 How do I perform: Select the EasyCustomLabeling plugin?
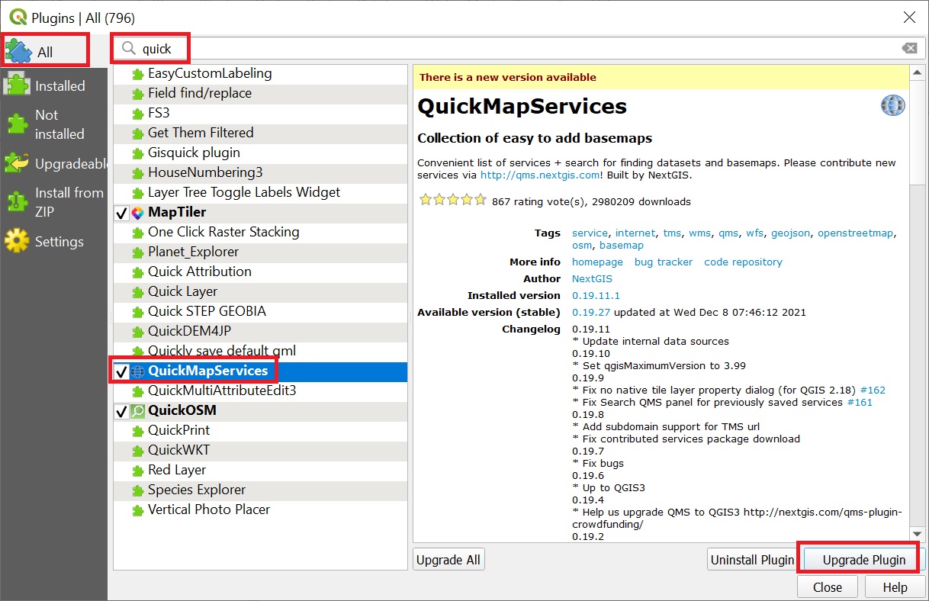point(260,74)
